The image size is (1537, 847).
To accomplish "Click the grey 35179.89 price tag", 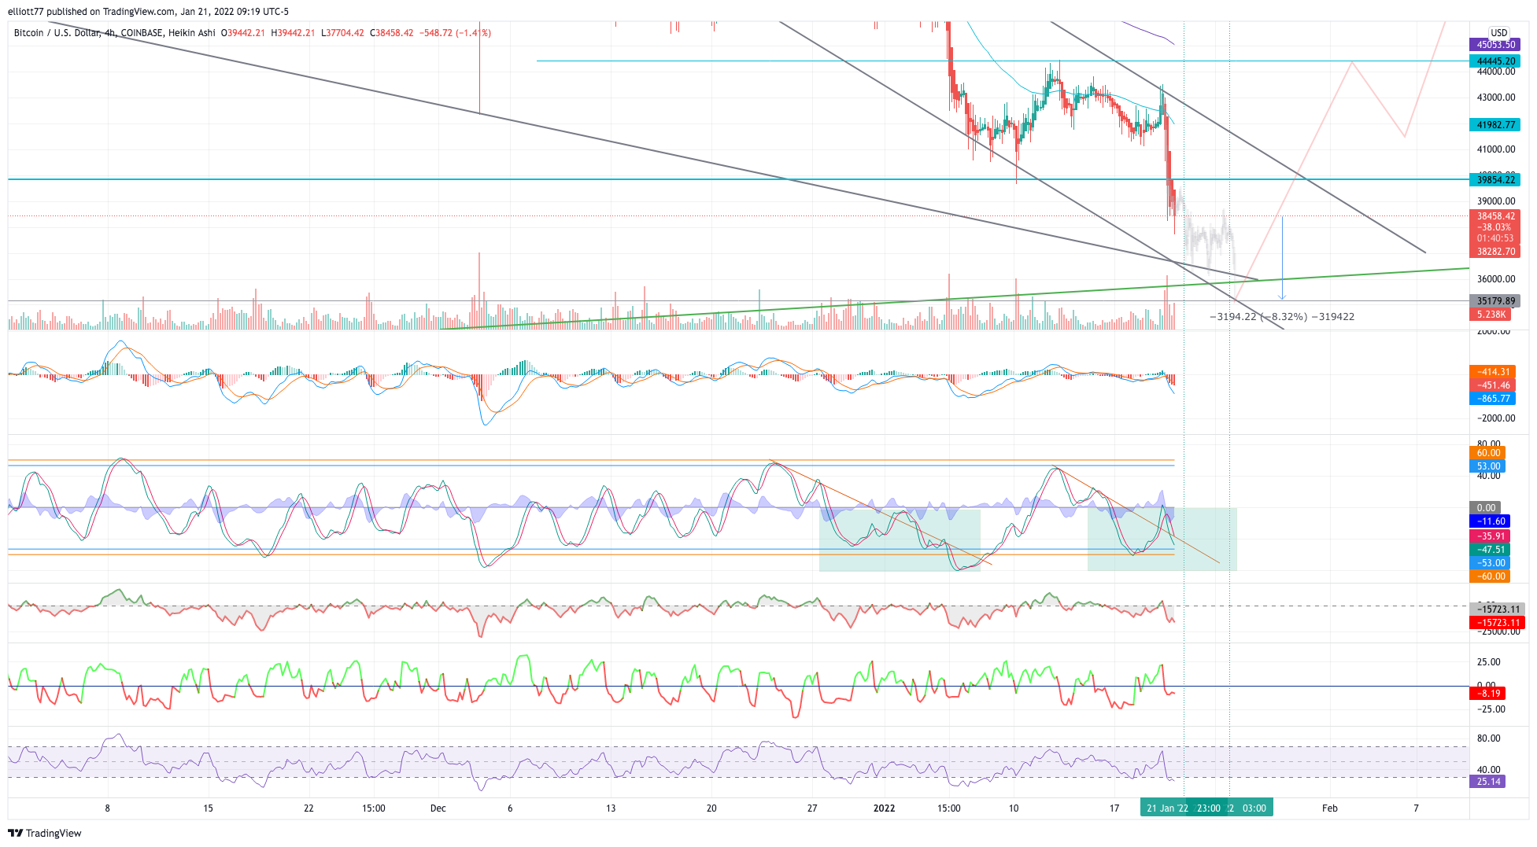I will point(1495,301).
